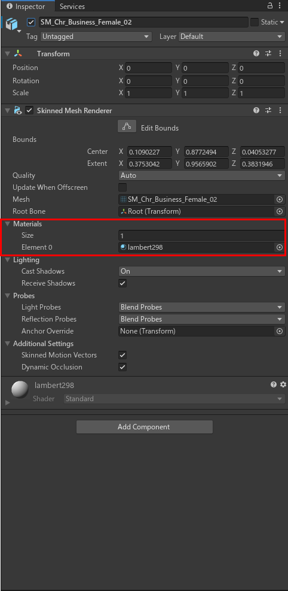Collapse the Lighting section
This screenshot has width=288, height=591.
pos(8,260)
